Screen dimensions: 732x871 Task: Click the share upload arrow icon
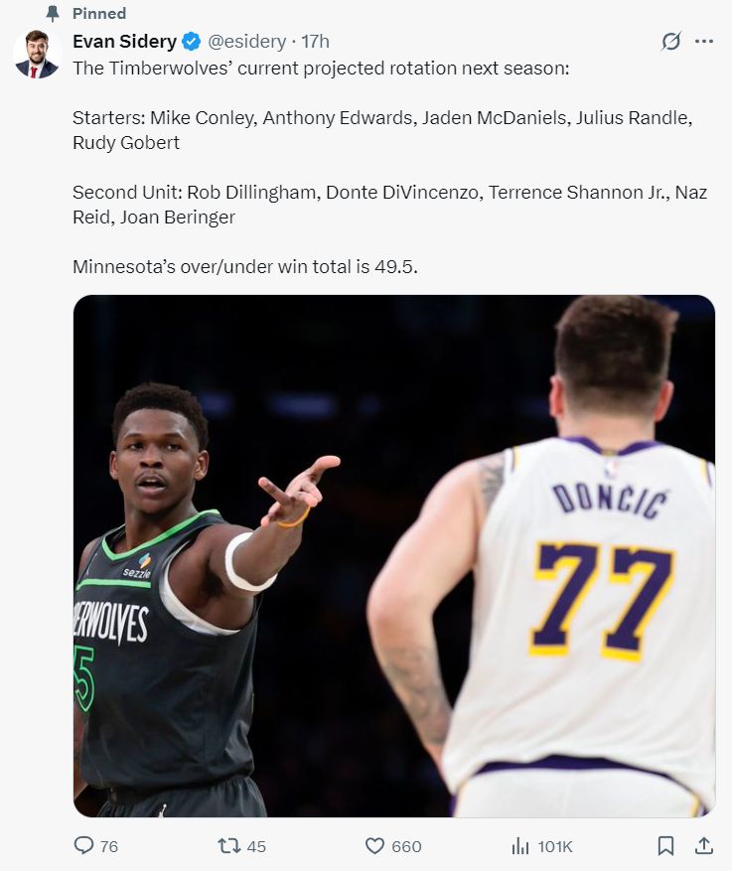[703, 845]
